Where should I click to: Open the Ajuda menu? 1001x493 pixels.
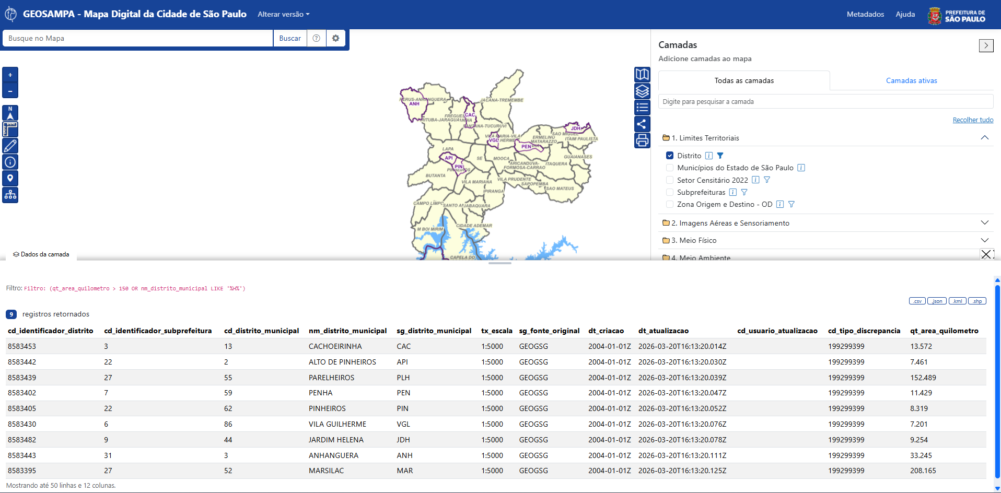pyautogui.click(x=905, y=14)
